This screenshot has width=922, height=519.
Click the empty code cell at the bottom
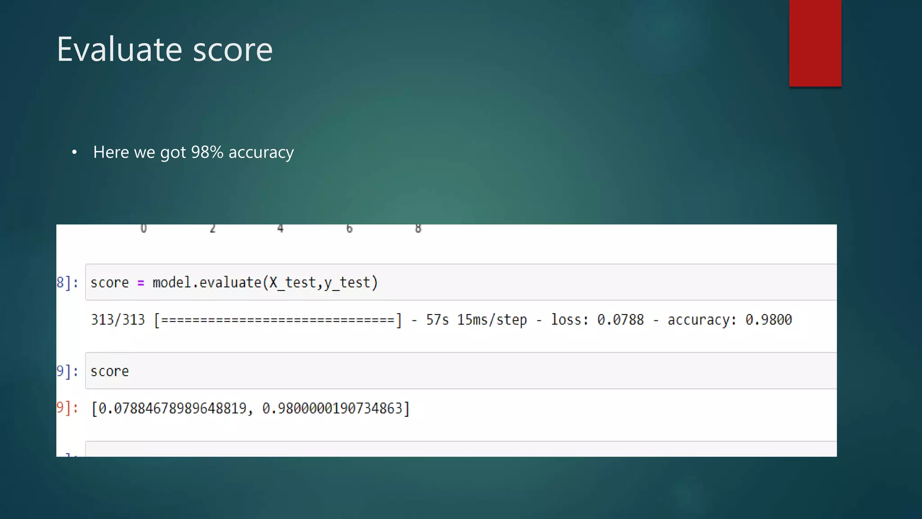click(x=461, y=449)
